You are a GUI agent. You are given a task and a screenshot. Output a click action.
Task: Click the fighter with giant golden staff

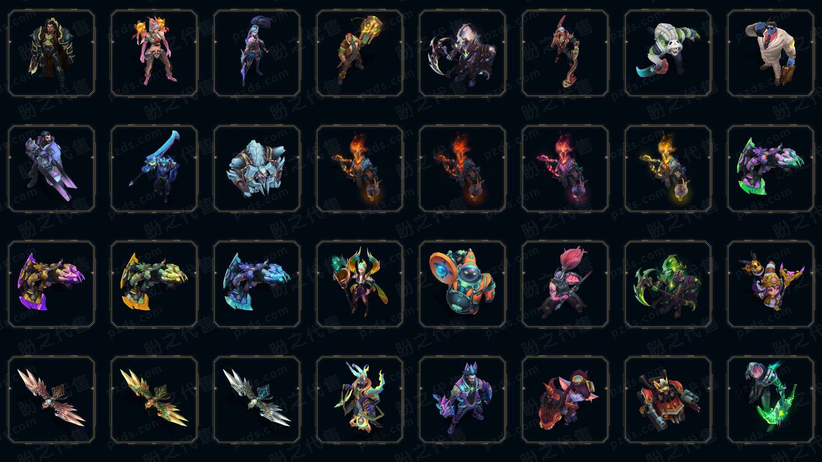click(x=360, y=53)
